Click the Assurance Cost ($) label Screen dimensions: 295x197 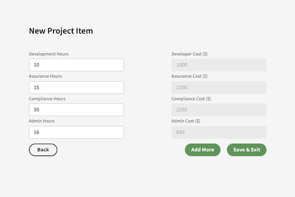189,76
